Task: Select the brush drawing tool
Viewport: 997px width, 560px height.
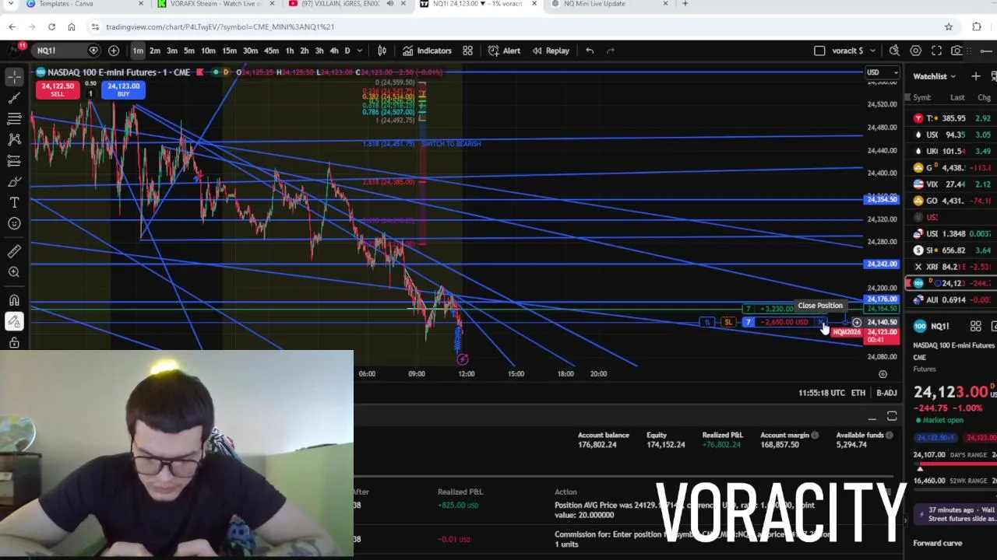Action: pos(14,182)
